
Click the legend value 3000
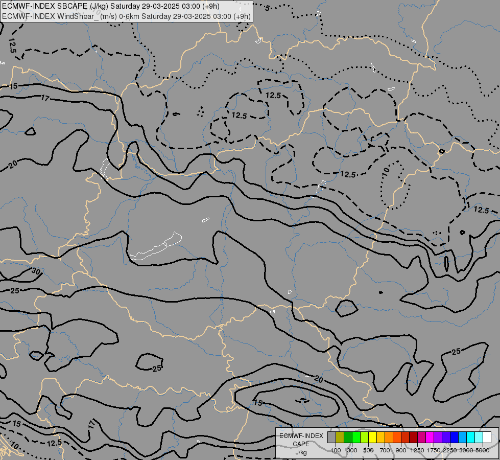[x=466, y=450]
